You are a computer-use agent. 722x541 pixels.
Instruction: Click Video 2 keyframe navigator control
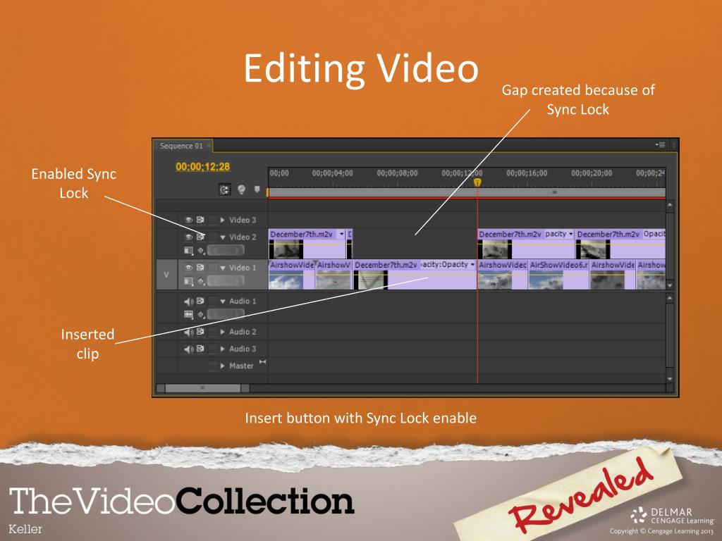click(x=225, y=250)
